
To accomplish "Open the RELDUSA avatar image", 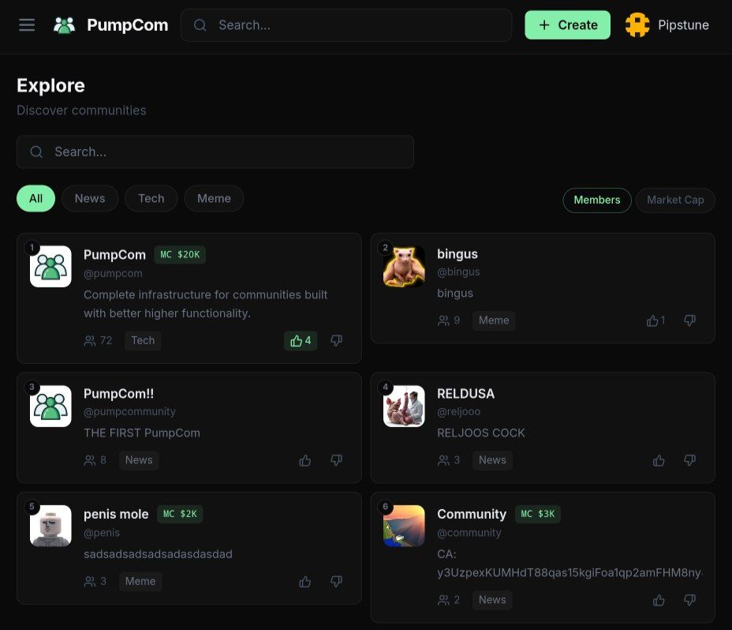I will click(x=404, y=406).
